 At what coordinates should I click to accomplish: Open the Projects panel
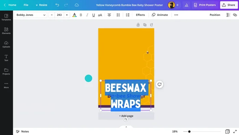tap(6, 71)
